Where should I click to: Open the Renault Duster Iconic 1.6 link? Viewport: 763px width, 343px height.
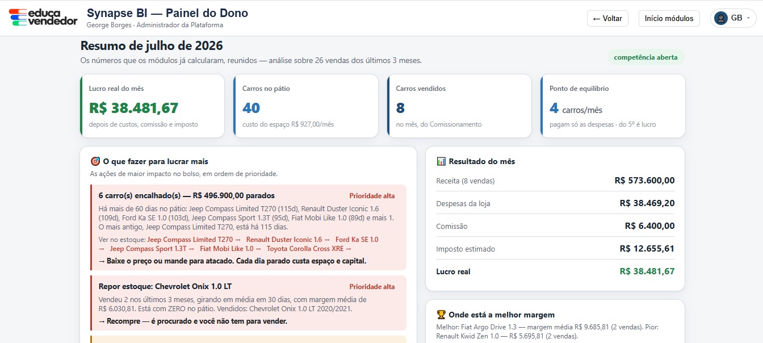[288, 240]
